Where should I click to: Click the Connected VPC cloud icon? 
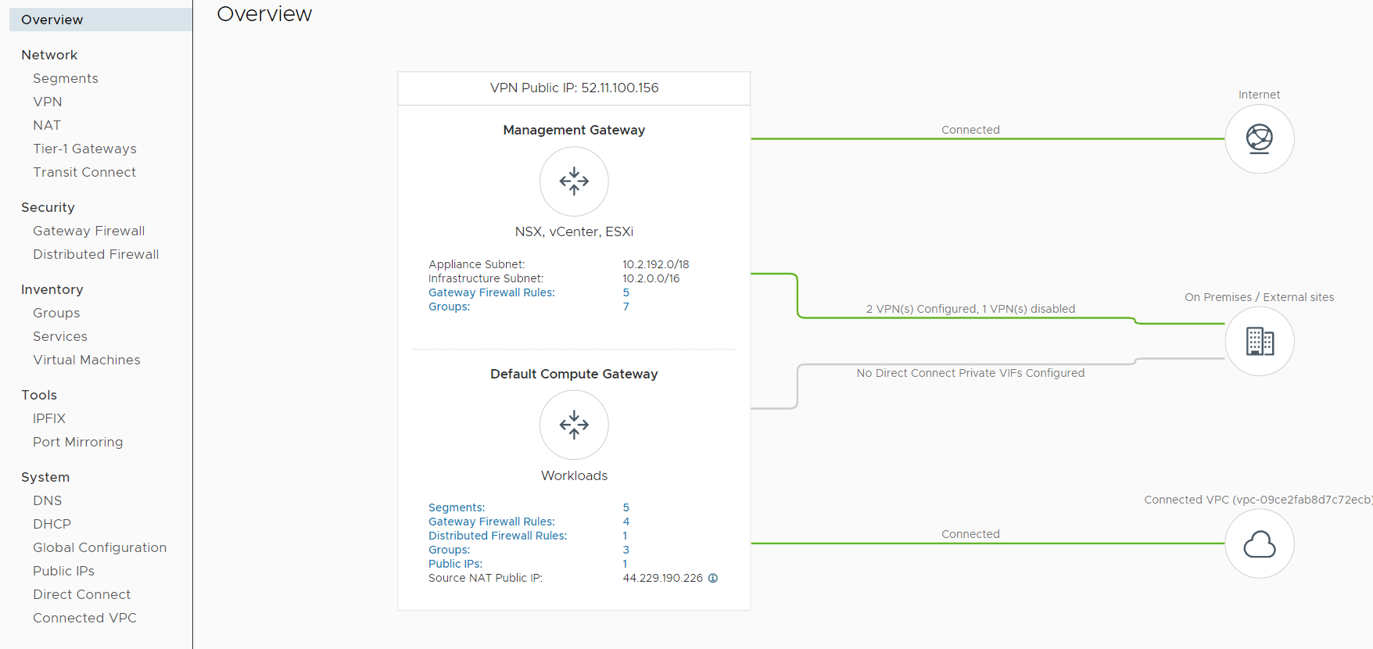1259,544
